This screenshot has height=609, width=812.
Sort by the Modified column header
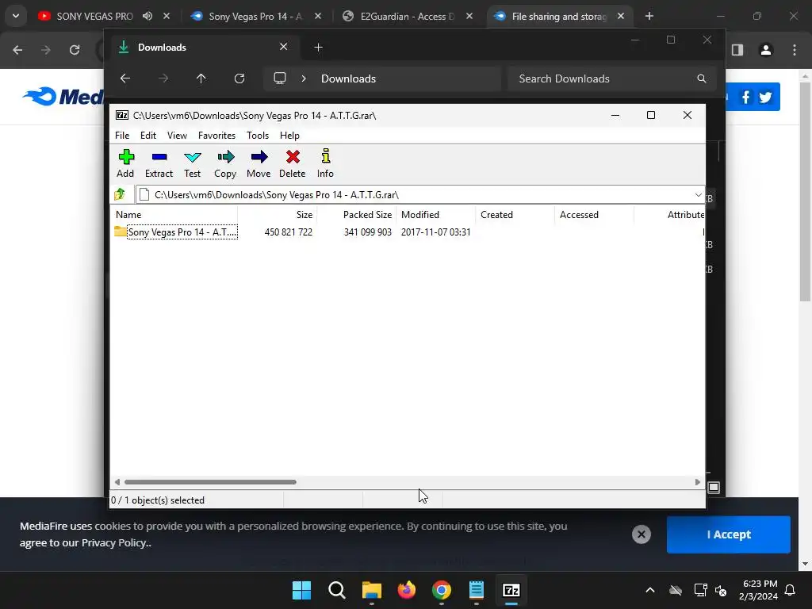click(x=436, y=214)
